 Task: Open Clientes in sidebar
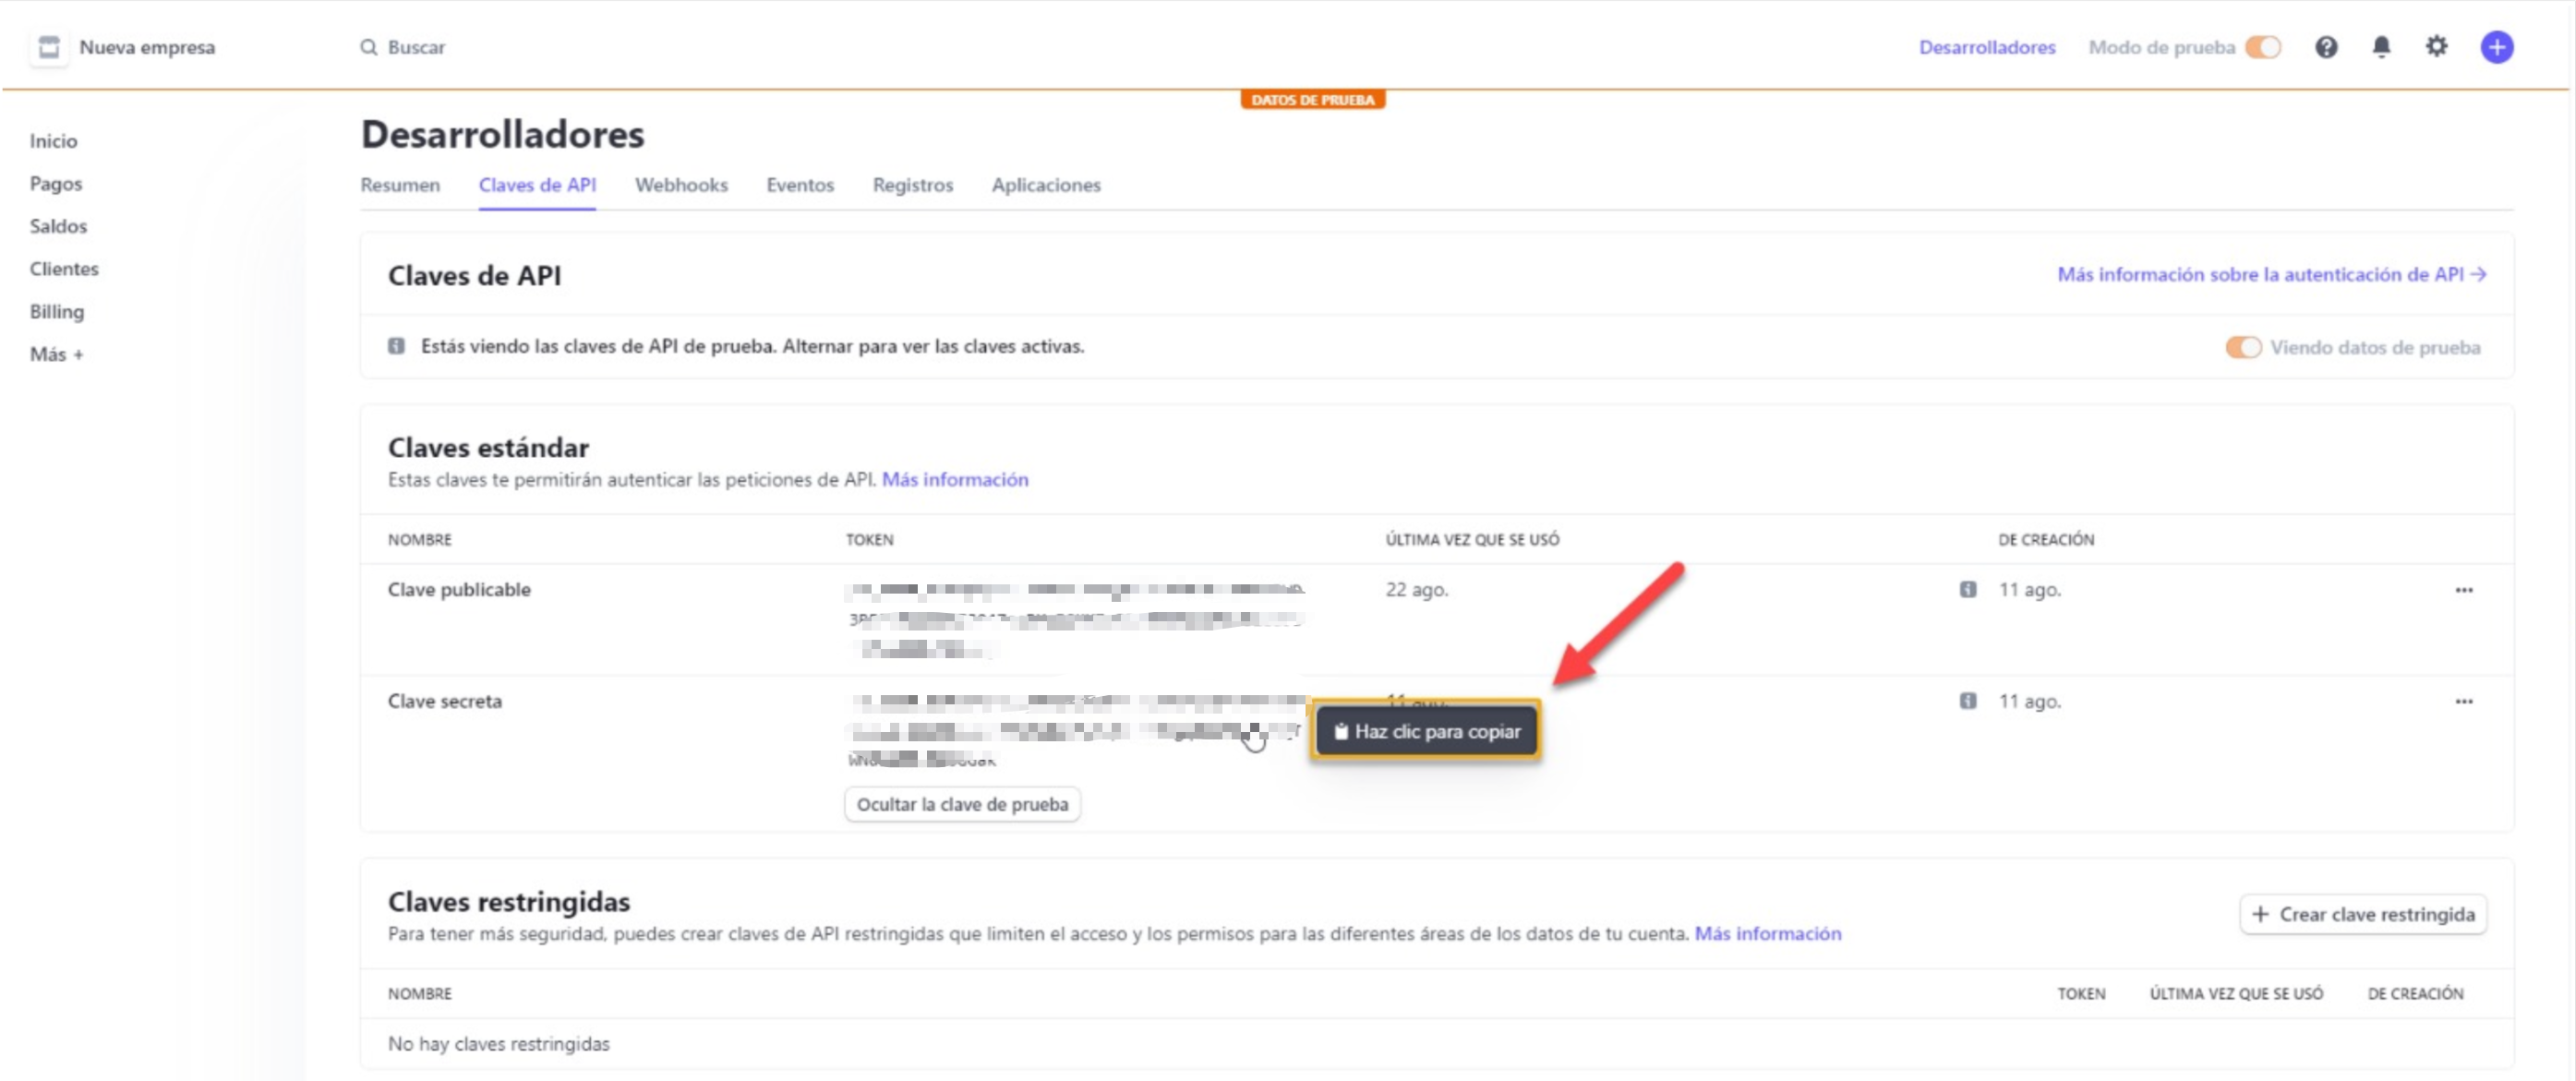coord(64,269)
